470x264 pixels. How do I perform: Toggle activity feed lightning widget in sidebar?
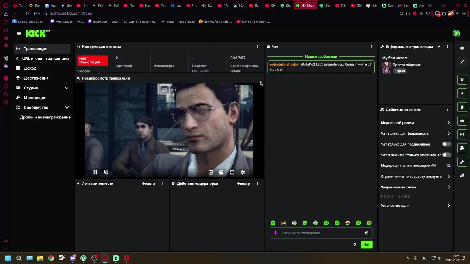[x=462, y=93]
